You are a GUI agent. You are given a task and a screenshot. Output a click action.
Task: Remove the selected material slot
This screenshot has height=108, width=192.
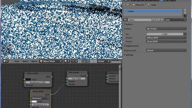click(185, 13)
